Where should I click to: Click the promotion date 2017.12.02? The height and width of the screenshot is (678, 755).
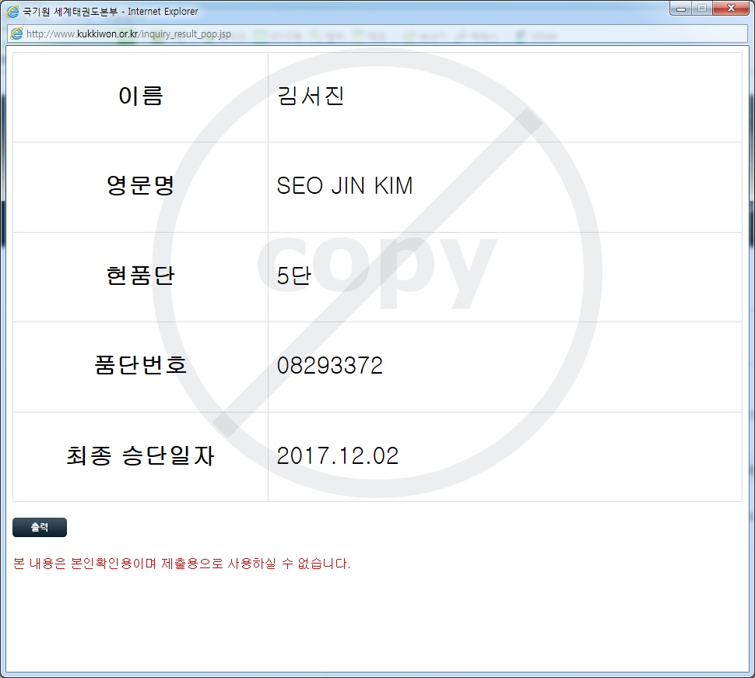338,455
